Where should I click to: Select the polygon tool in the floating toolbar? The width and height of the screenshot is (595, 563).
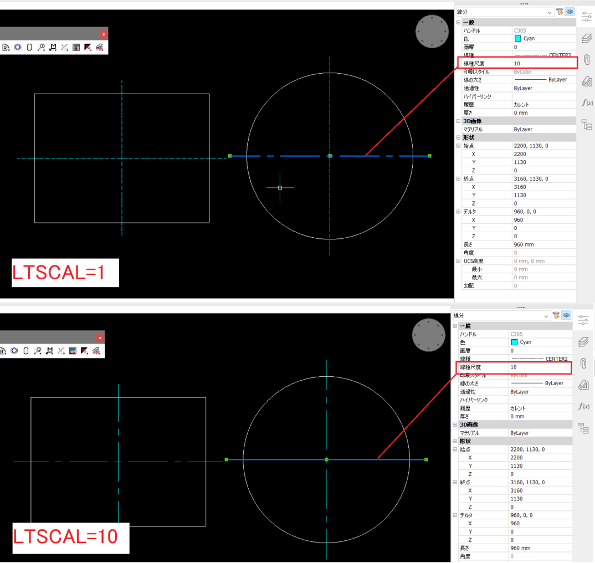[x=17, y=47]
